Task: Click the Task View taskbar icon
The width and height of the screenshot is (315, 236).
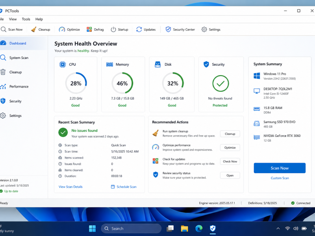Action: (170, 229)
